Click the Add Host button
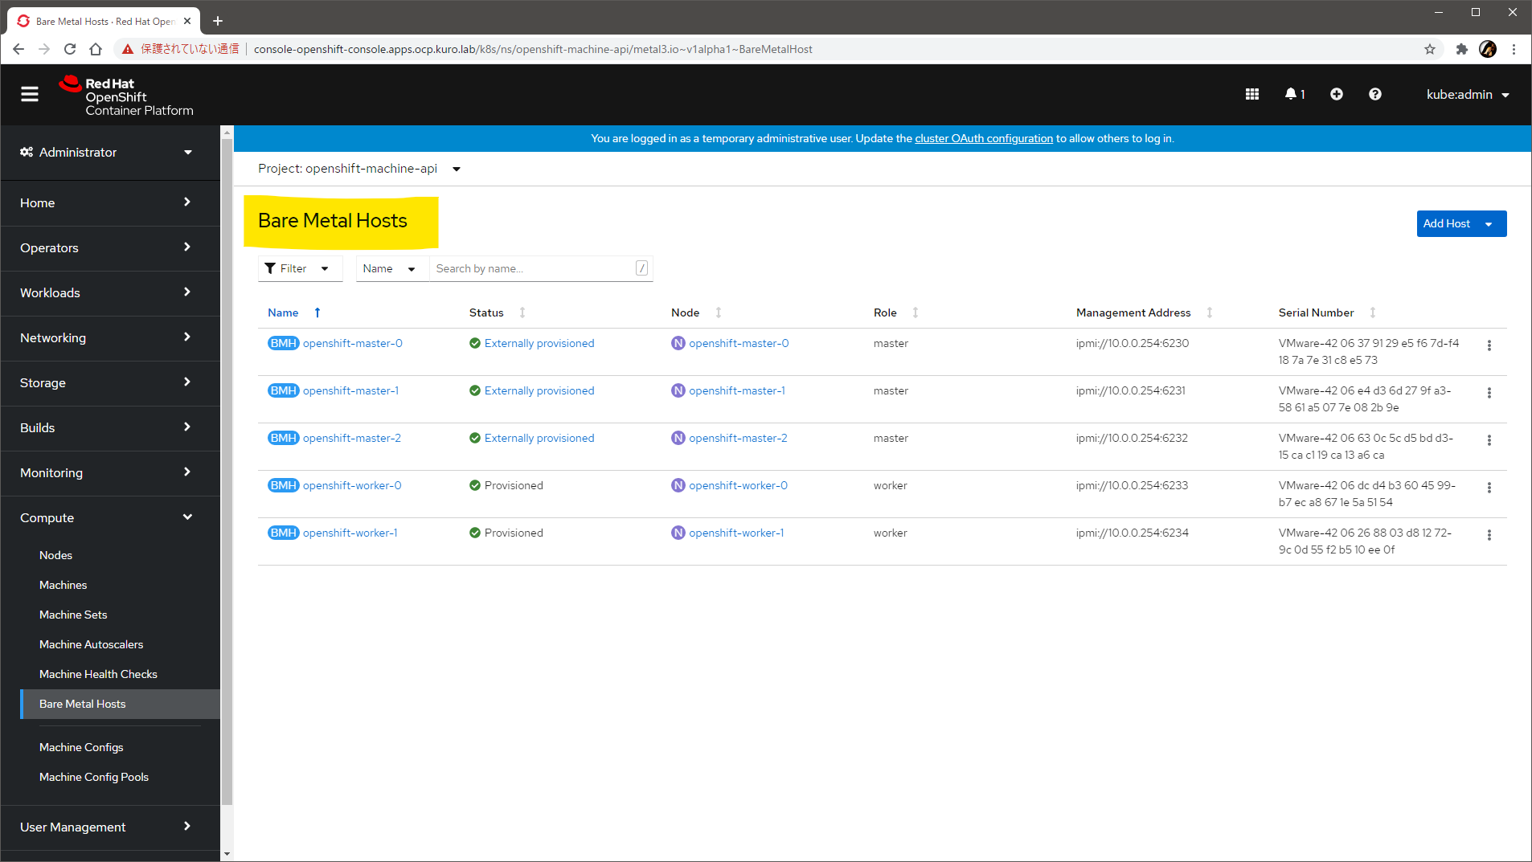Screen dimensions: 1532x862 pyautogui.click(x=1447, y=223)
